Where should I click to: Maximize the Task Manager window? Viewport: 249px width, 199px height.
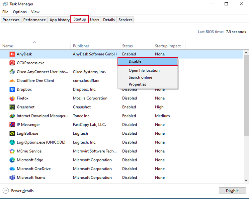226,4
